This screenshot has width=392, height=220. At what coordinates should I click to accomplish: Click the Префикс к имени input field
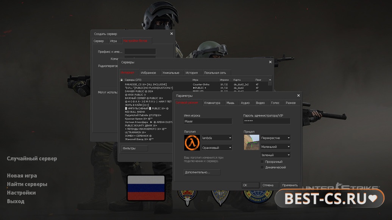[140, 51]
